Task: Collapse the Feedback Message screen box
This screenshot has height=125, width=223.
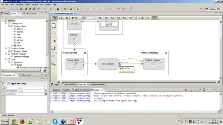Action: pyautogui.click(x=166, y=53)
